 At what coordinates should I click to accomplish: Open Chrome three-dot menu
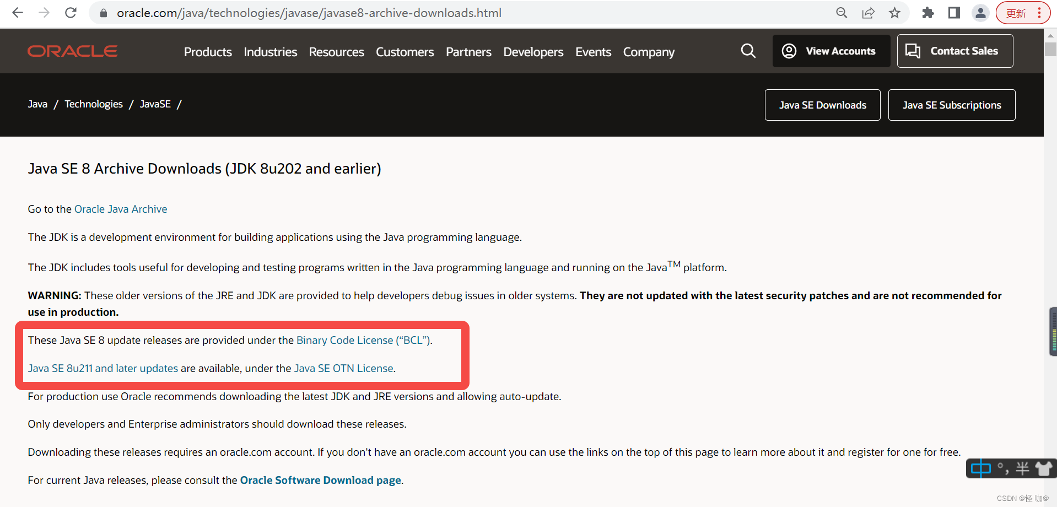click(1039, 13)
